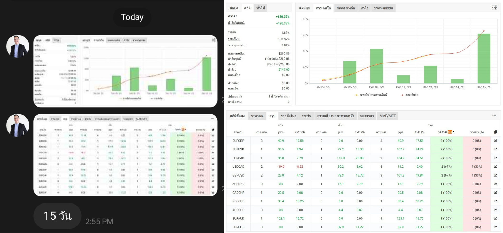This screenshot has height=233, width=503.
Task: View GBPUSD pair chart icon
Action: click(495, 175)
